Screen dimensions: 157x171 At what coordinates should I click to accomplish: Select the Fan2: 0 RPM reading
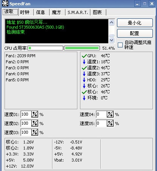pos(17,62)
